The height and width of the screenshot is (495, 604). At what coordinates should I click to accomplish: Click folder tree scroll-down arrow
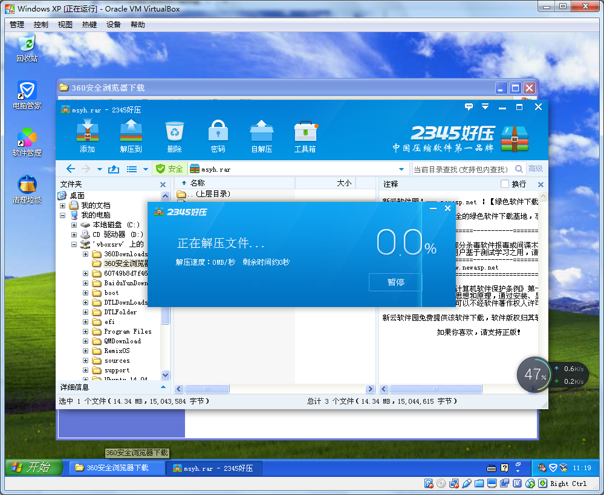click(165, 375)
